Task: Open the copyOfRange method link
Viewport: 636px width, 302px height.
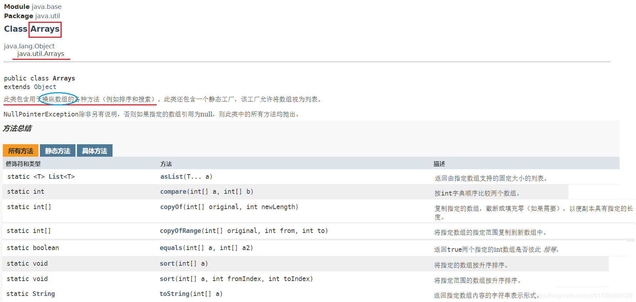Action: (181, 231)
